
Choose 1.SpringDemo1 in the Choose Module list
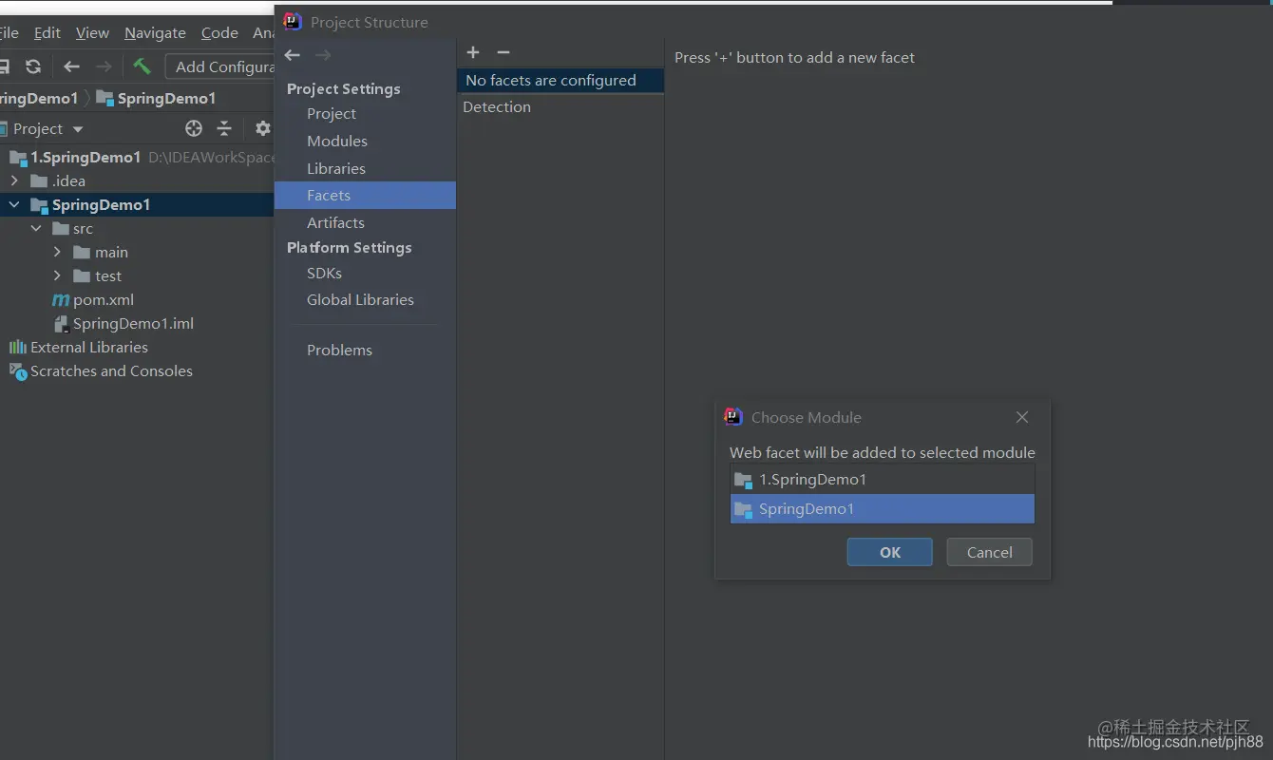click(x=883, y=480)
